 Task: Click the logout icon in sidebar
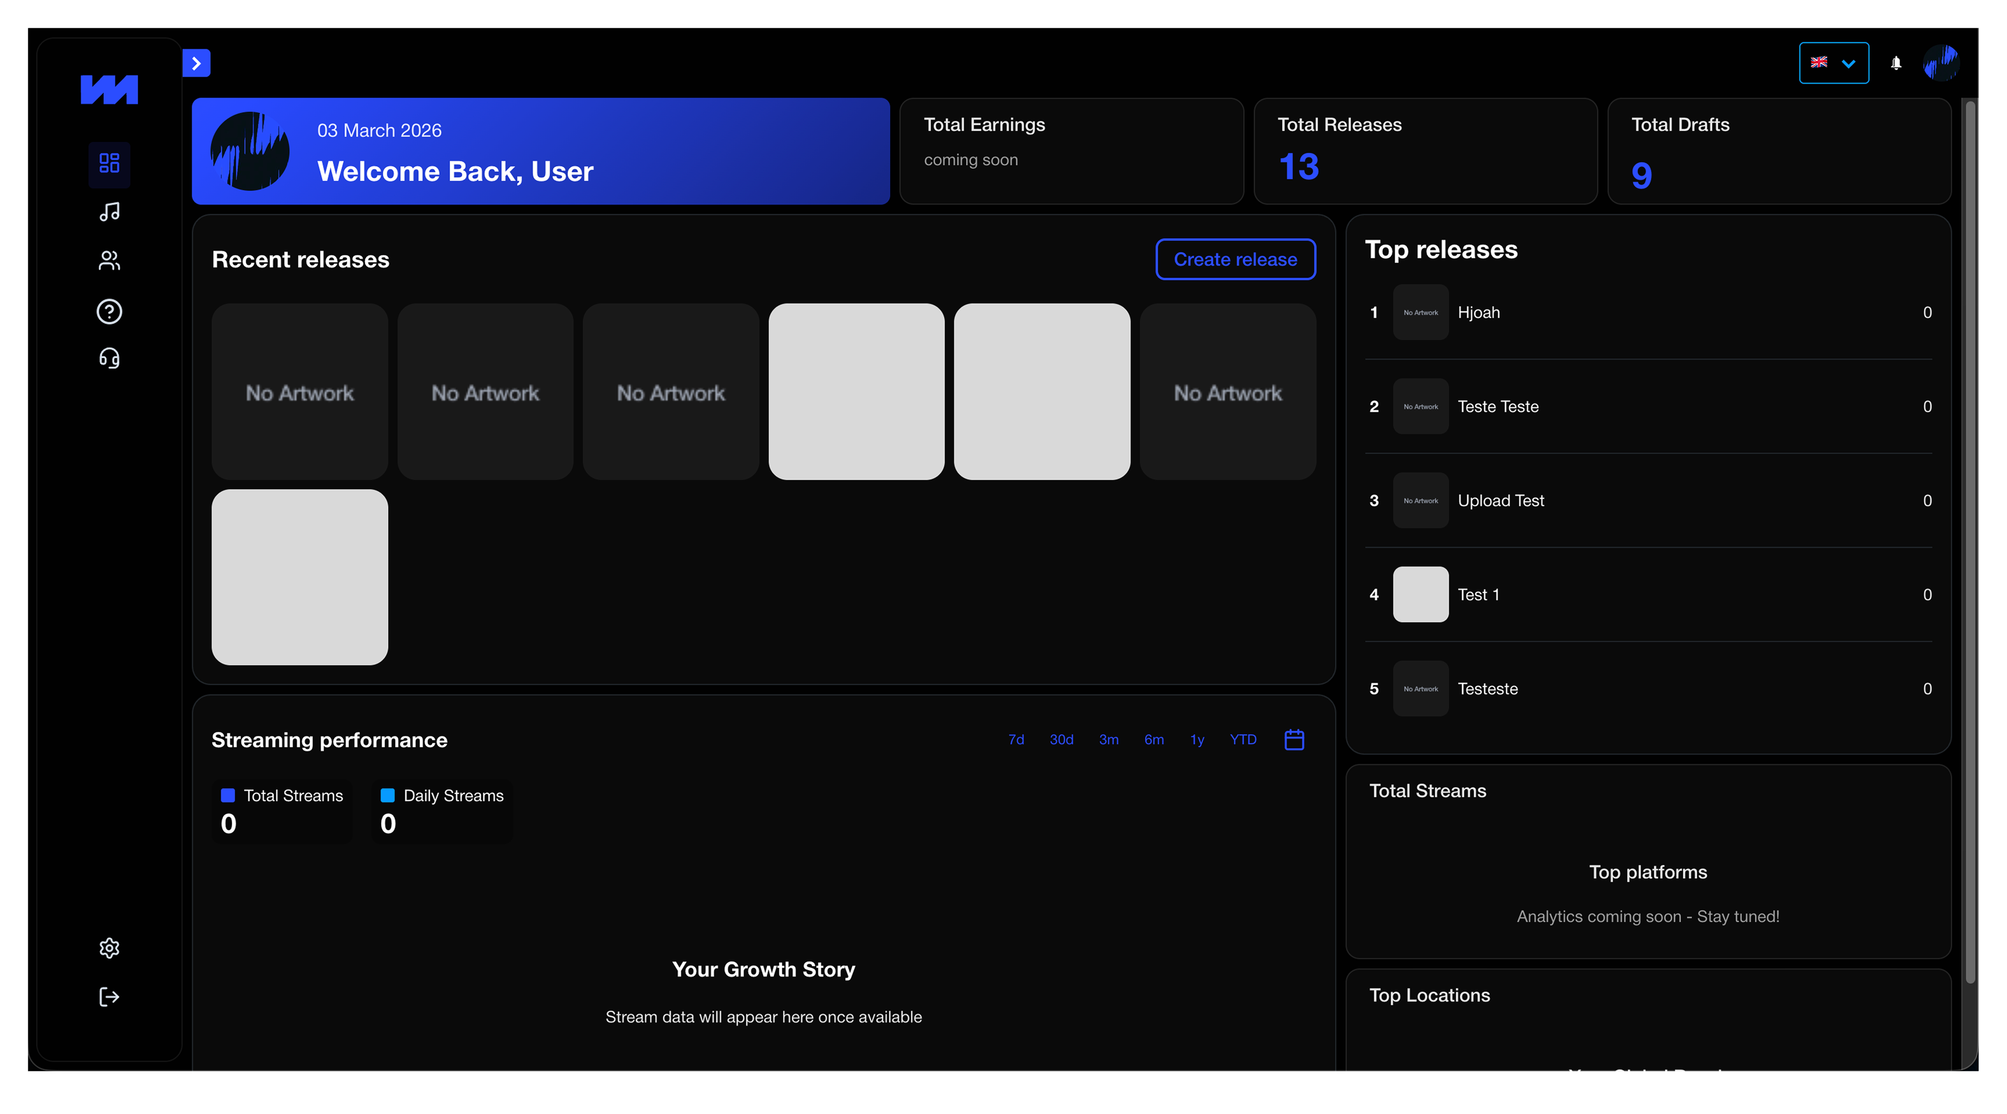tap(109, 997)
